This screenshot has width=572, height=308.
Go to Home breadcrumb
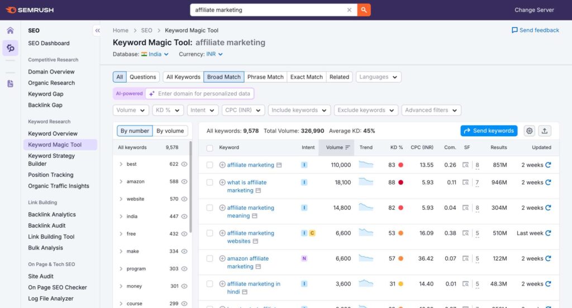(x=121, y=30)
